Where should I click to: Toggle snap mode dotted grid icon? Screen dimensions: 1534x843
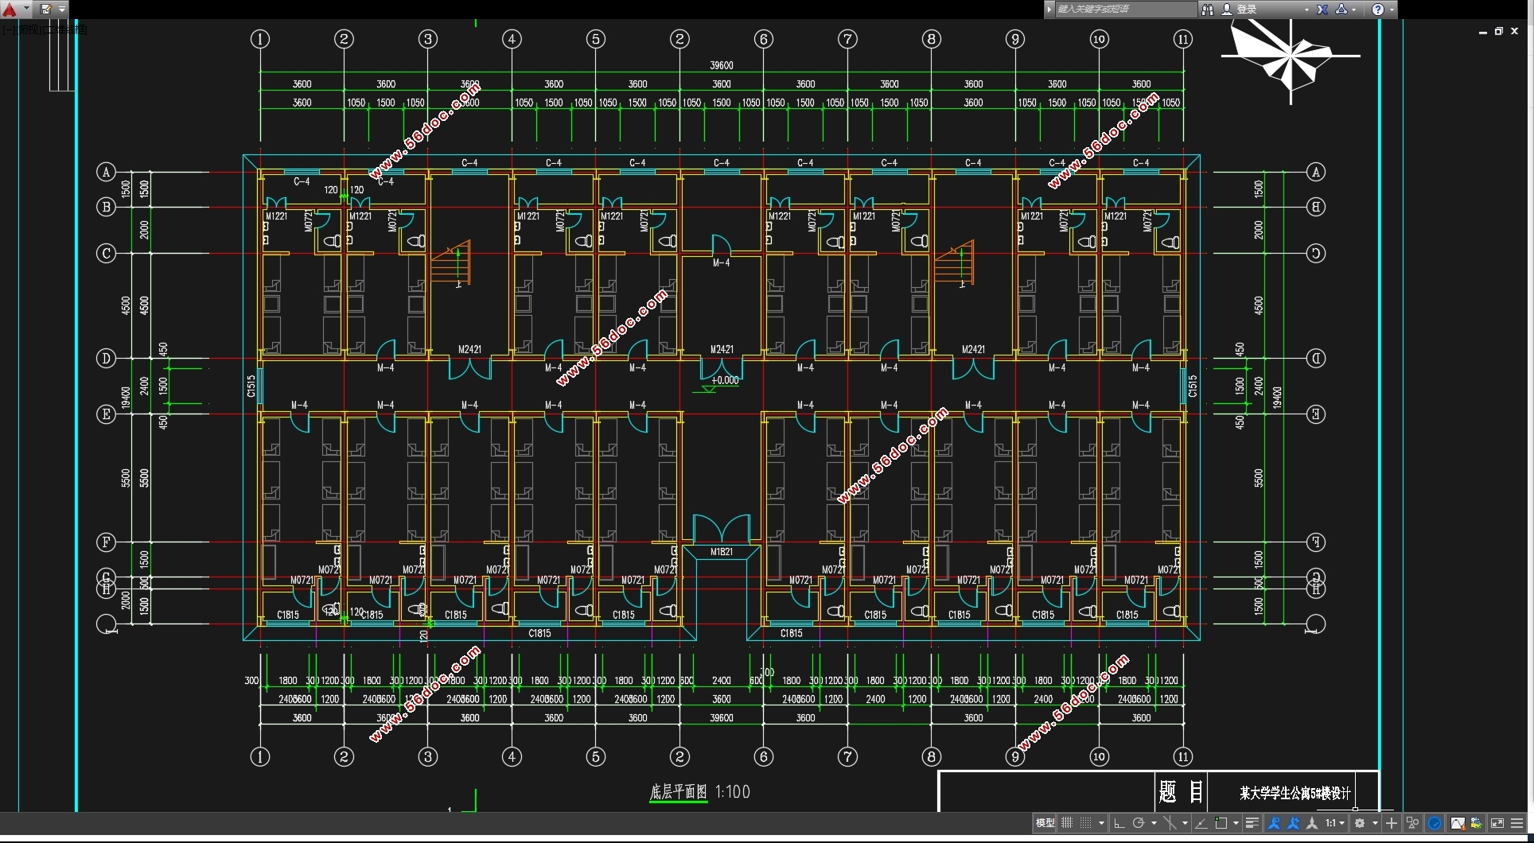tap(1086, 823)
